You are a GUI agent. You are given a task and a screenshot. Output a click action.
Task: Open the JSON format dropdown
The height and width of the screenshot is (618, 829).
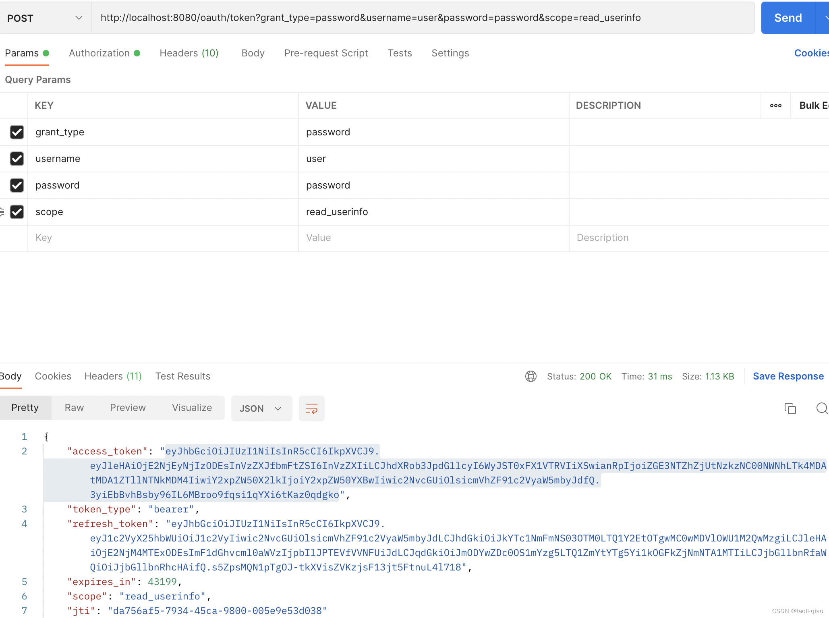click(261, 409)
